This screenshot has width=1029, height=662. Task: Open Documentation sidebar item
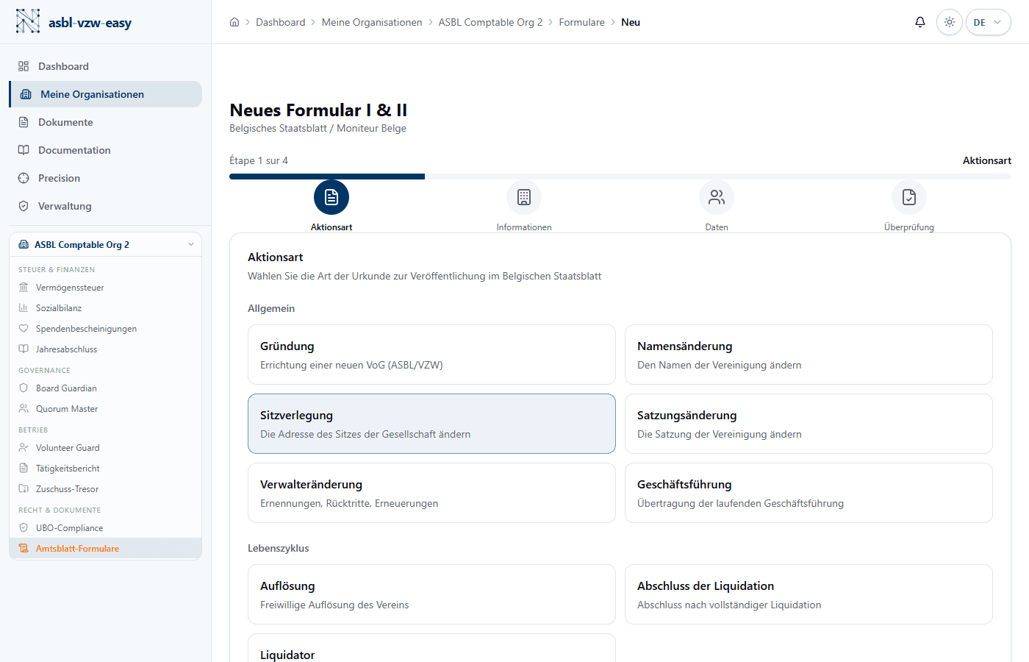[x=105, y=150]
